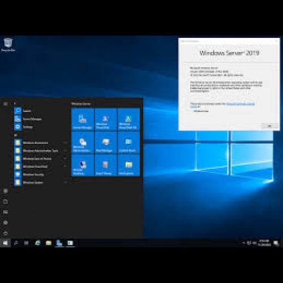The height and width of the screenshot is (283, 283).
Task: Switch to the About Windows taskbar item
Action: coord(70,243)
